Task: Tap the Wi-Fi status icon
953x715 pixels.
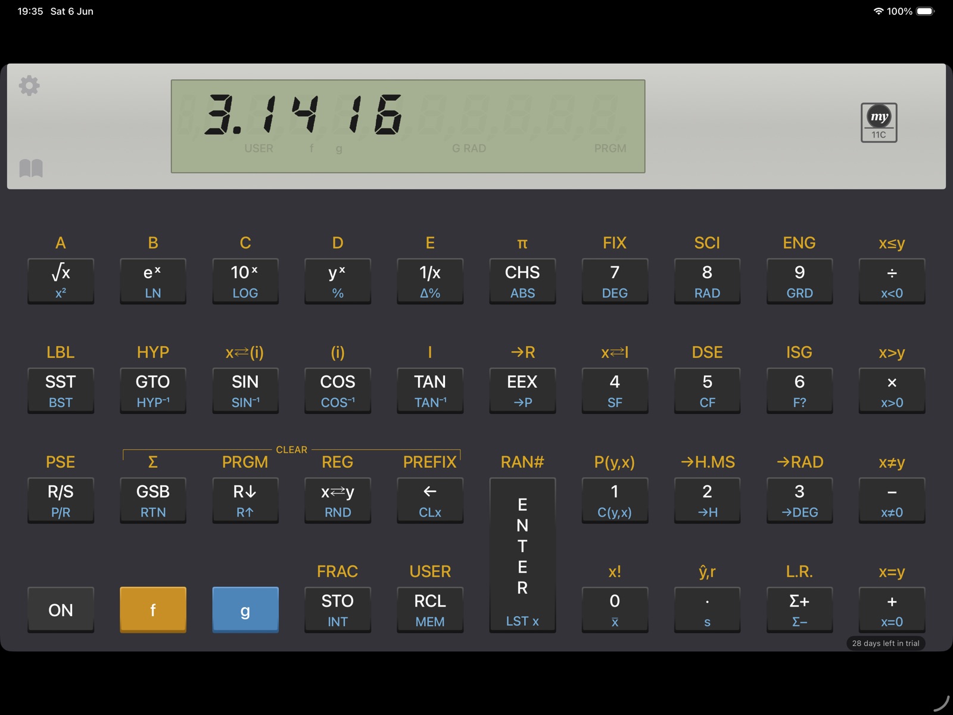Action: [x=878, y=11]
